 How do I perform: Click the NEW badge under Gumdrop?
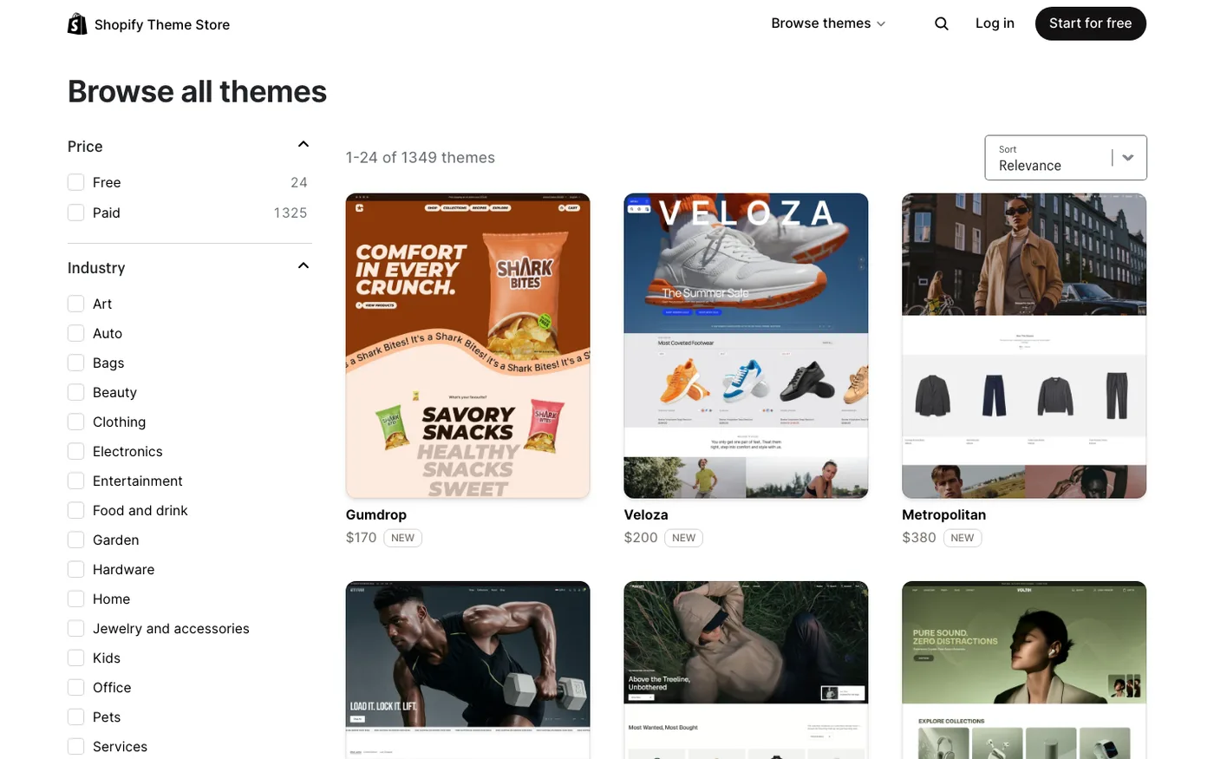pyautogui.click(x=402, y=538)
